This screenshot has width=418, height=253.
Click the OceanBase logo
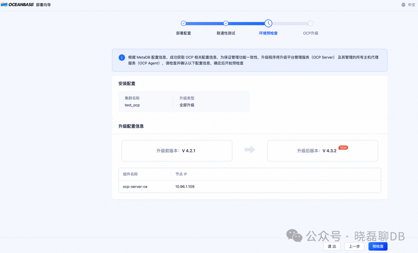(17, 5)
